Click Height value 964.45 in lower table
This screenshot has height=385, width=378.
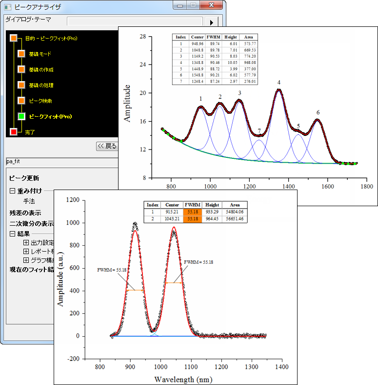coord(212,218)
